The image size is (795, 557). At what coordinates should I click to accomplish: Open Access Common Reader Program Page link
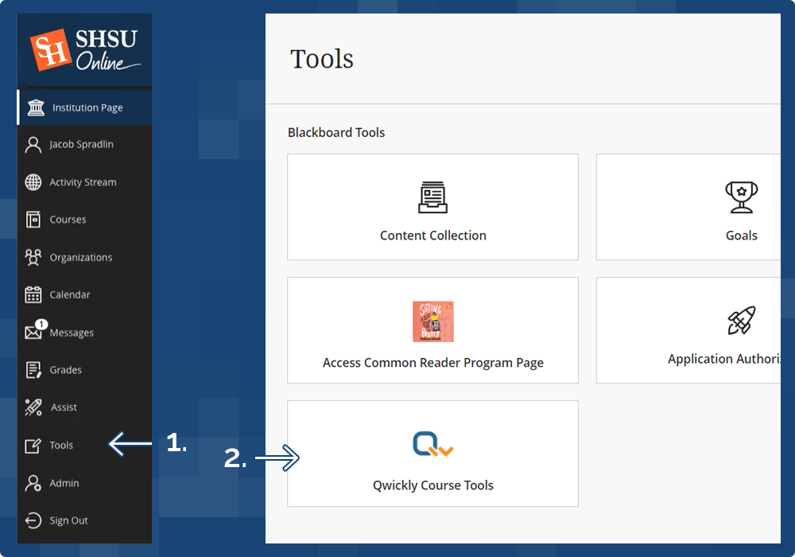433,330
